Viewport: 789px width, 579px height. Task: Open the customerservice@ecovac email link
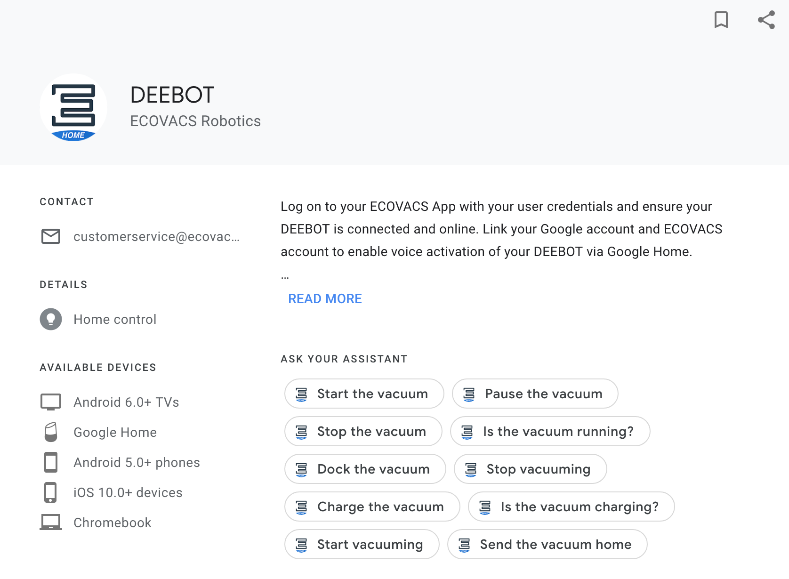click(156, 236)
